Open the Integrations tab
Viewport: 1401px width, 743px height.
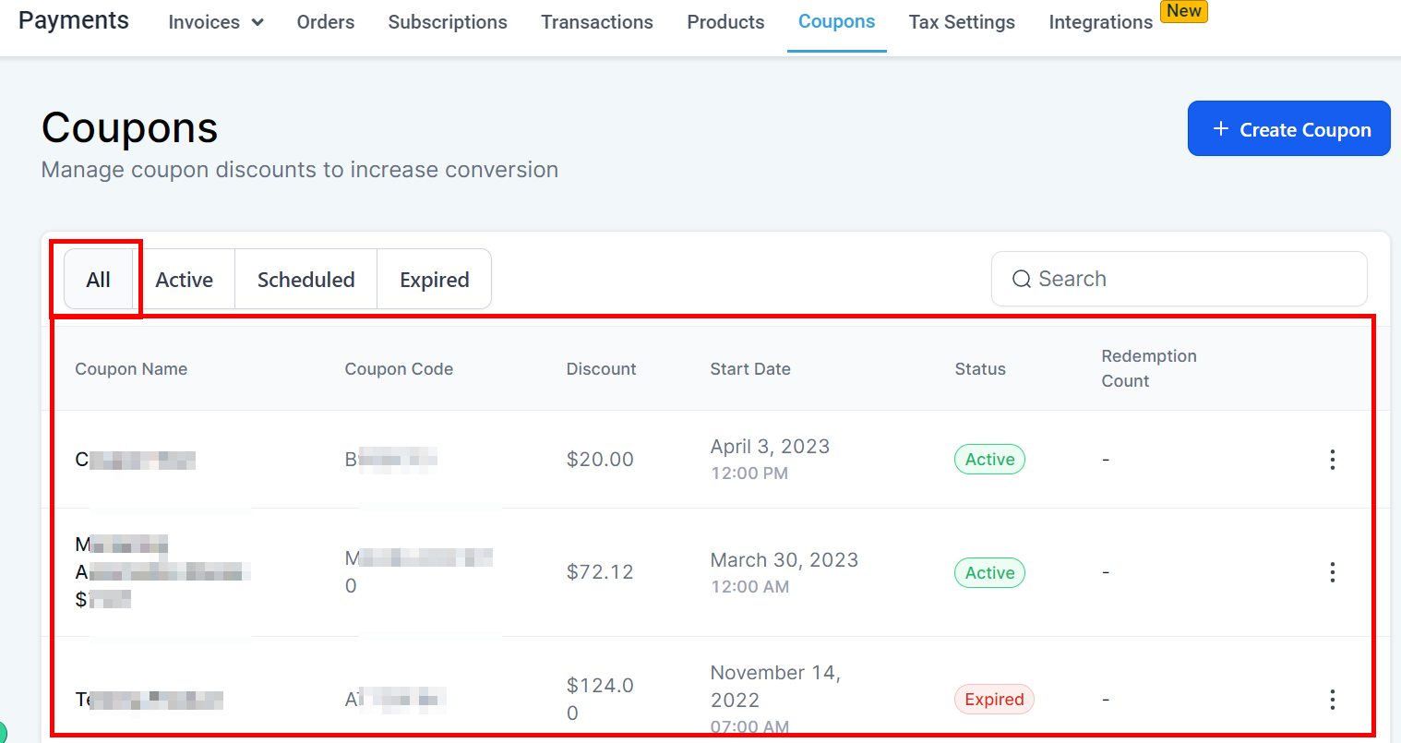coord(1100,22)
